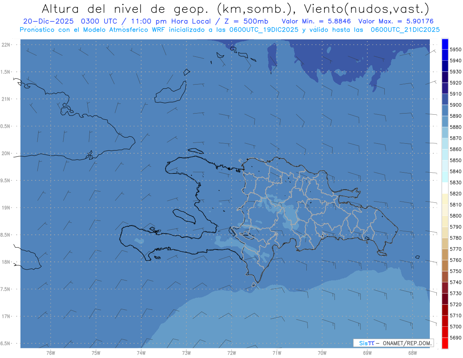Image resolution: width=463 pixels, height=358 pixels.
Task: Click the '6.5N' latitude axis label
Action: 6,343
